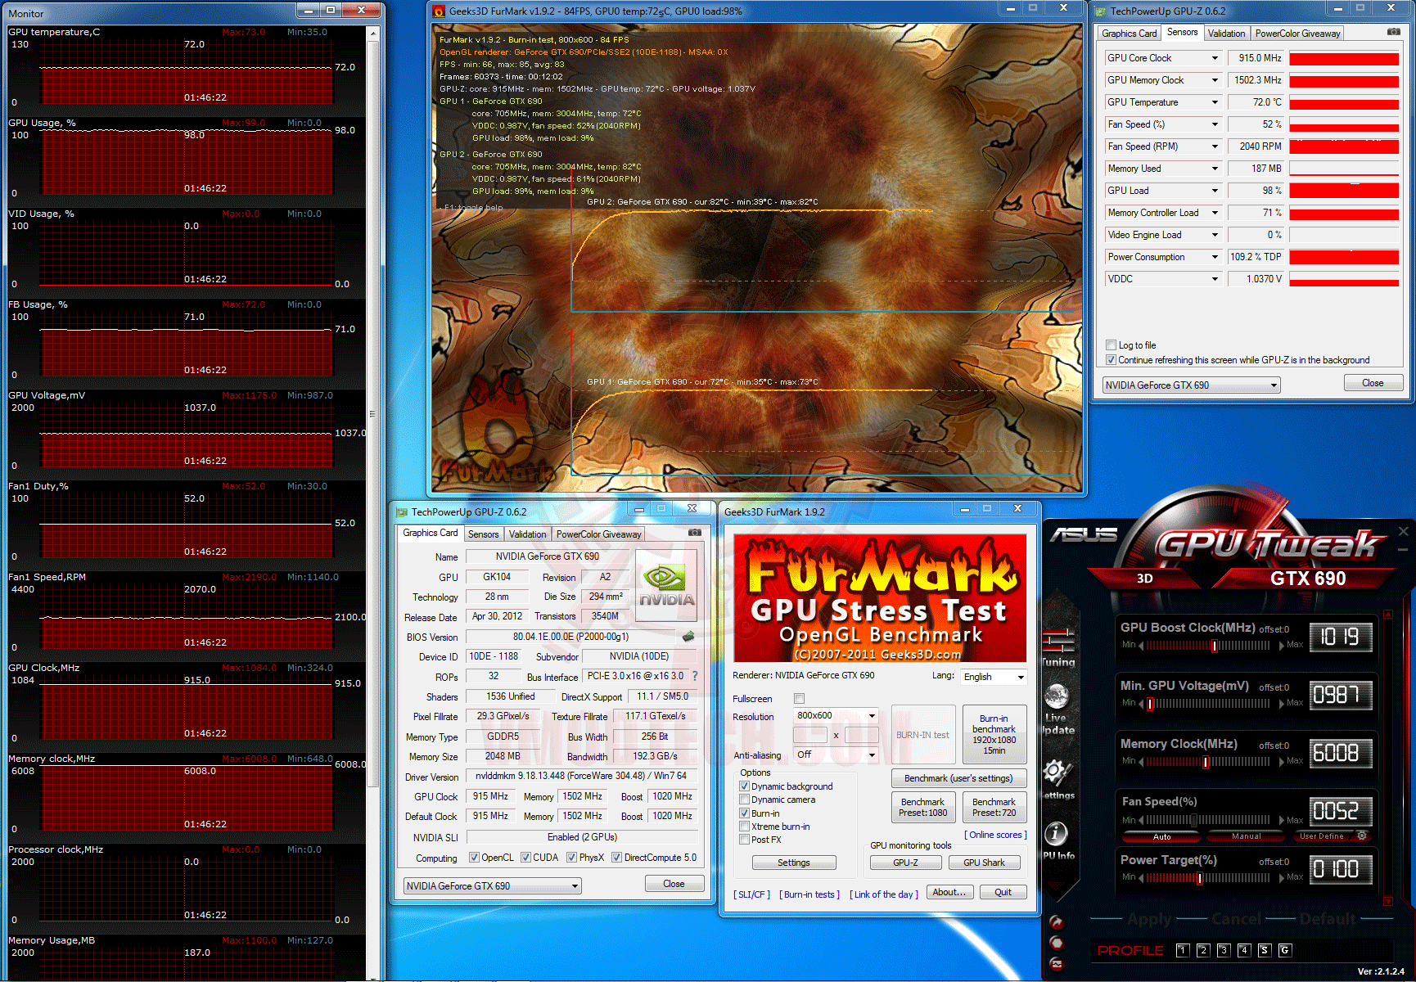
Task: Click the red hexagon icon in GPU Tweak
Action: 1057,943
